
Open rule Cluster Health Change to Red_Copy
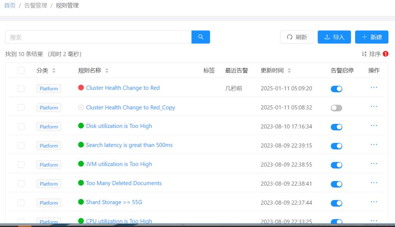pos(131,107)
